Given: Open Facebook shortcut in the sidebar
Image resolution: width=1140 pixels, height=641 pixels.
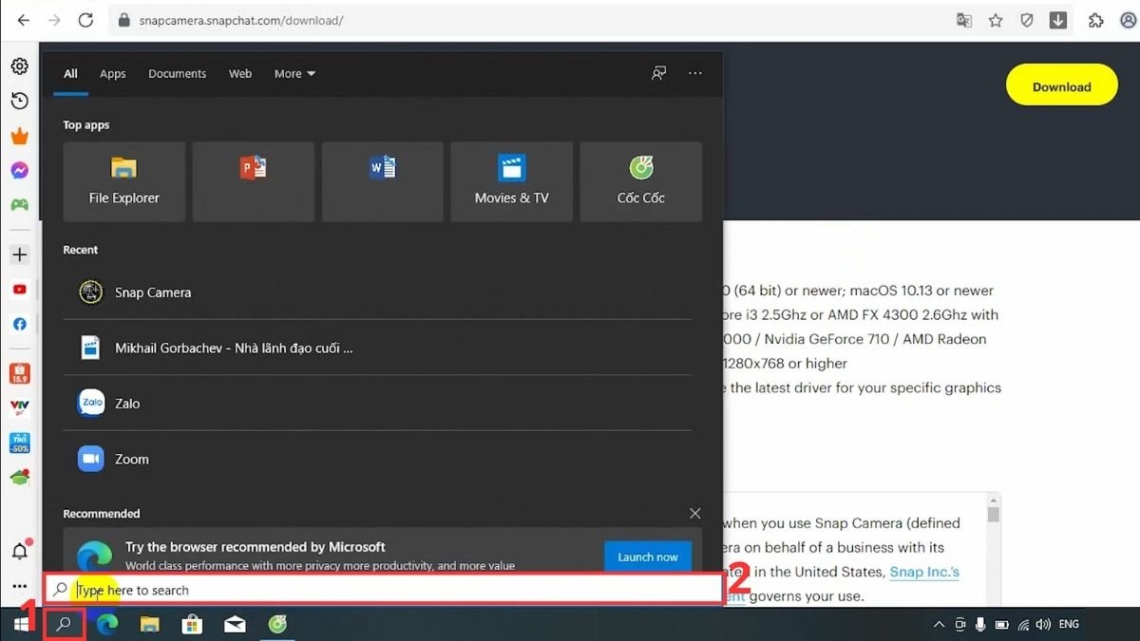Looking at the screenshot, I should (x=19, y=324).
